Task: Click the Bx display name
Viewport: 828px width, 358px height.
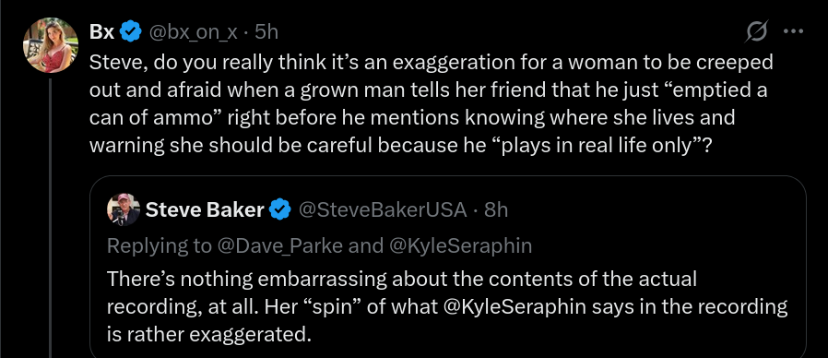Action: (102, 32)
